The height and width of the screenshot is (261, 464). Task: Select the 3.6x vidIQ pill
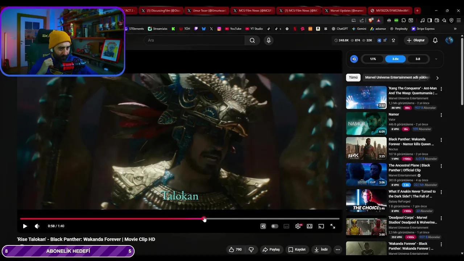tap(395, 59)
